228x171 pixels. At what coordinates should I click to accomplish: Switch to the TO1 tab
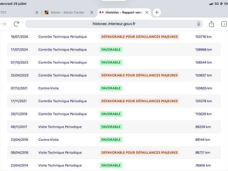coord(3,13)
